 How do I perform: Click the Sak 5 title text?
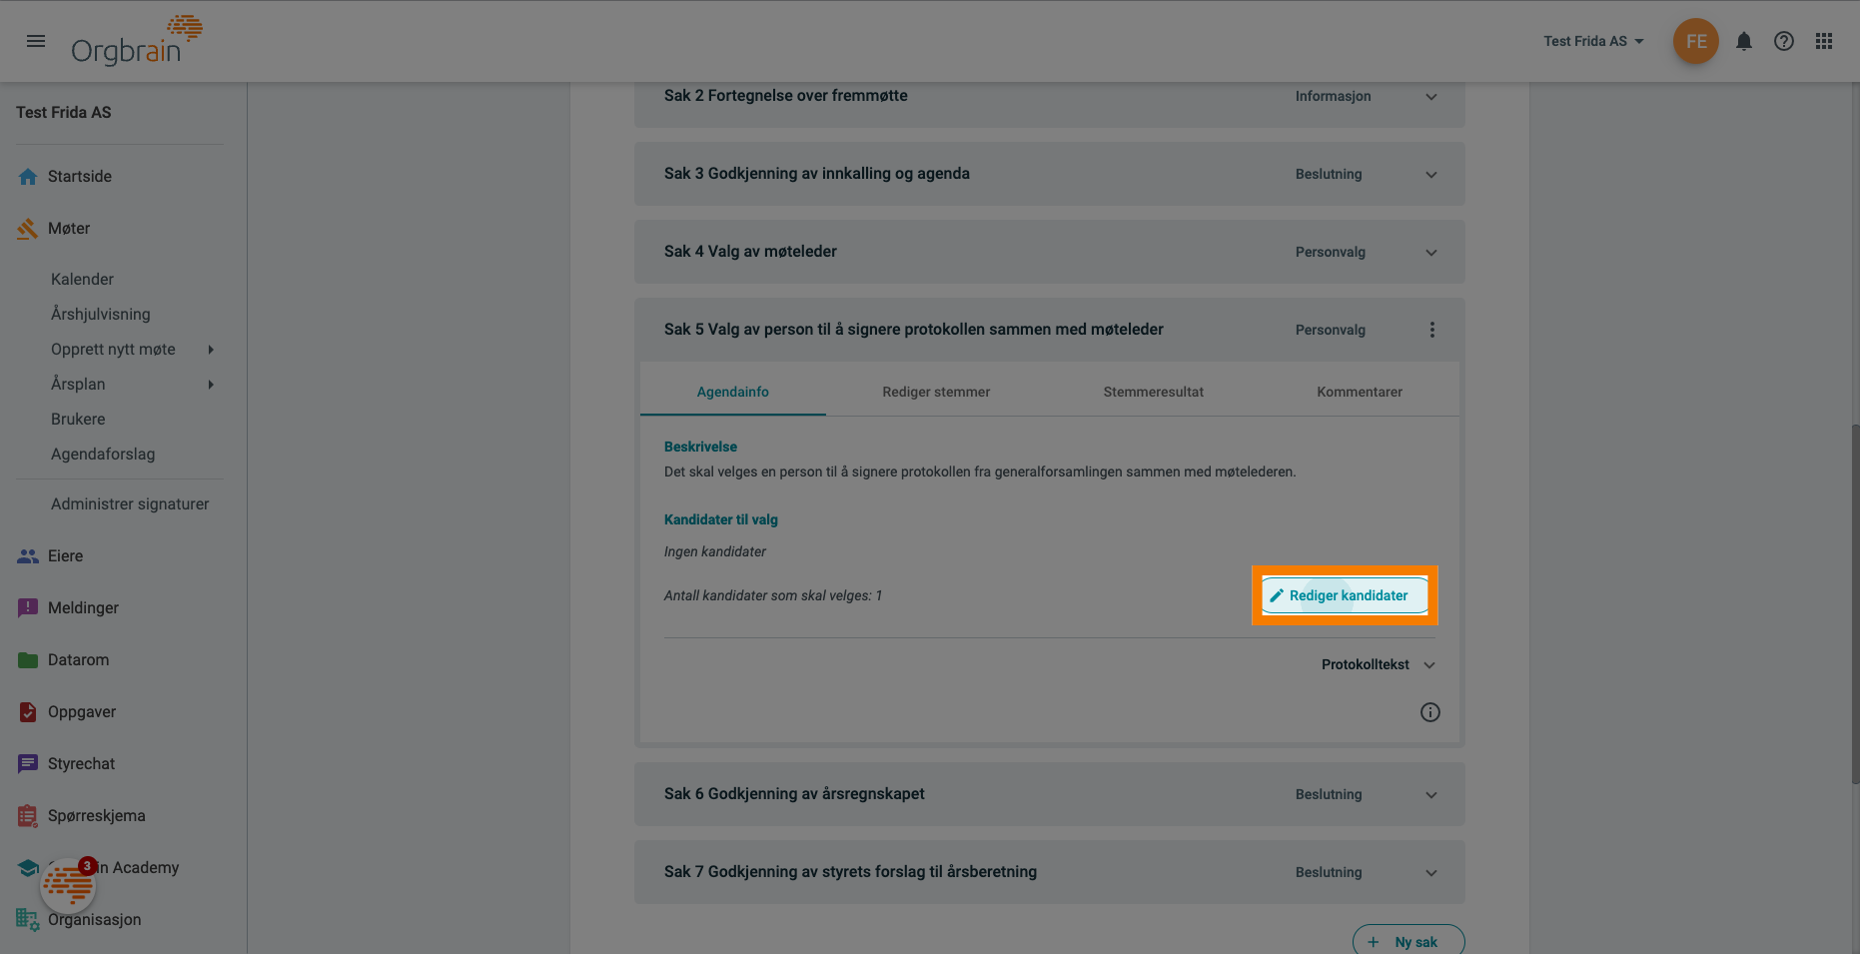click(913, 330)
